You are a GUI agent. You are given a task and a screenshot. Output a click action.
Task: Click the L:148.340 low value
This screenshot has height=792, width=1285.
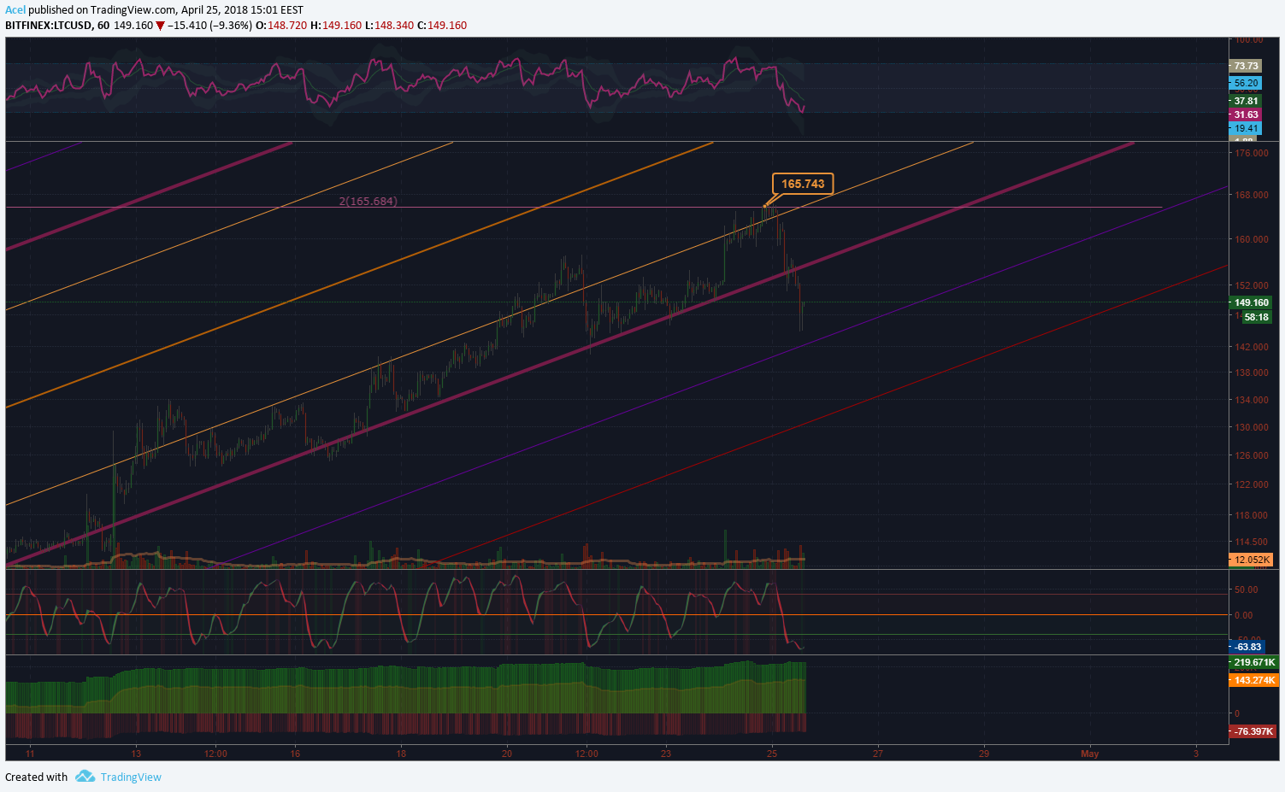coord(389,26)
